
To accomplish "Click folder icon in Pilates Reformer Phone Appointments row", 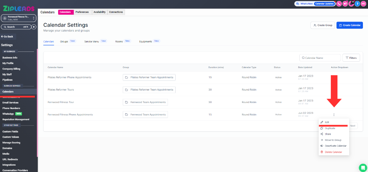I will tap(126, 77).
